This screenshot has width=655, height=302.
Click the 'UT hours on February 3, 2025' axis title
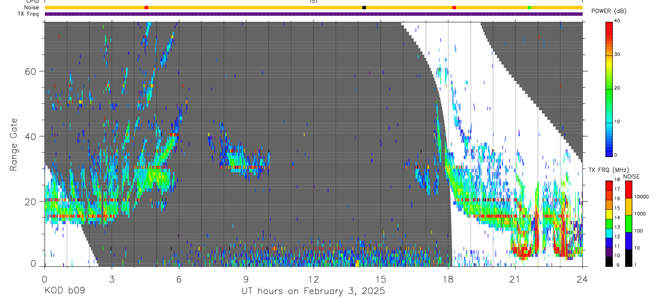pos(314,291)
